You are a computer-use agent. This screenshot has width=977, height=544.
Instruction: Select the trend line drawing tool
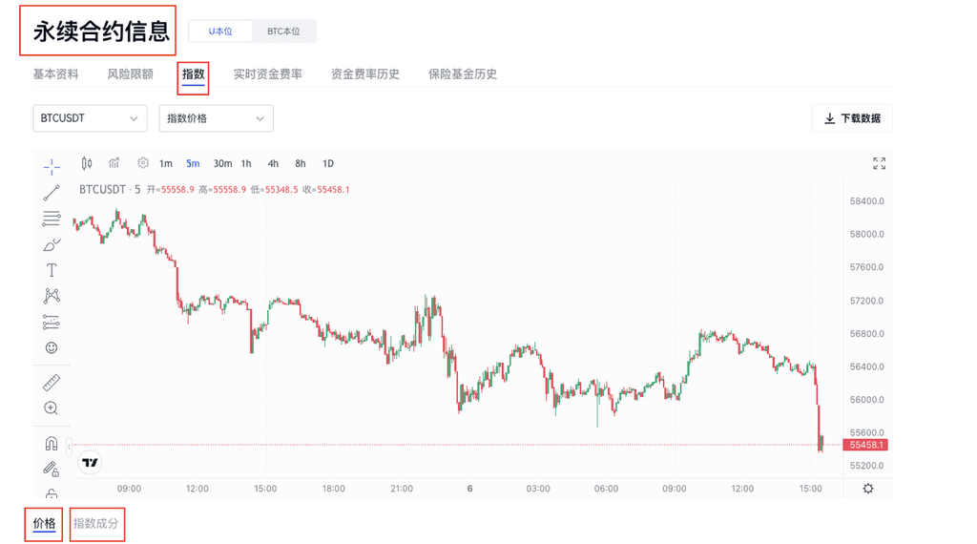click(52, 193)
